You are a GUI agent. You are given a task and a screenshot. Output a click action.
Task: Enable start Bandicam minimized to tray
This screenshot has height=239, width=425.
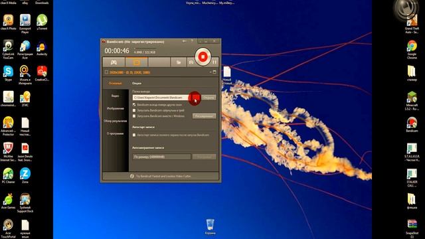(134, 110)
